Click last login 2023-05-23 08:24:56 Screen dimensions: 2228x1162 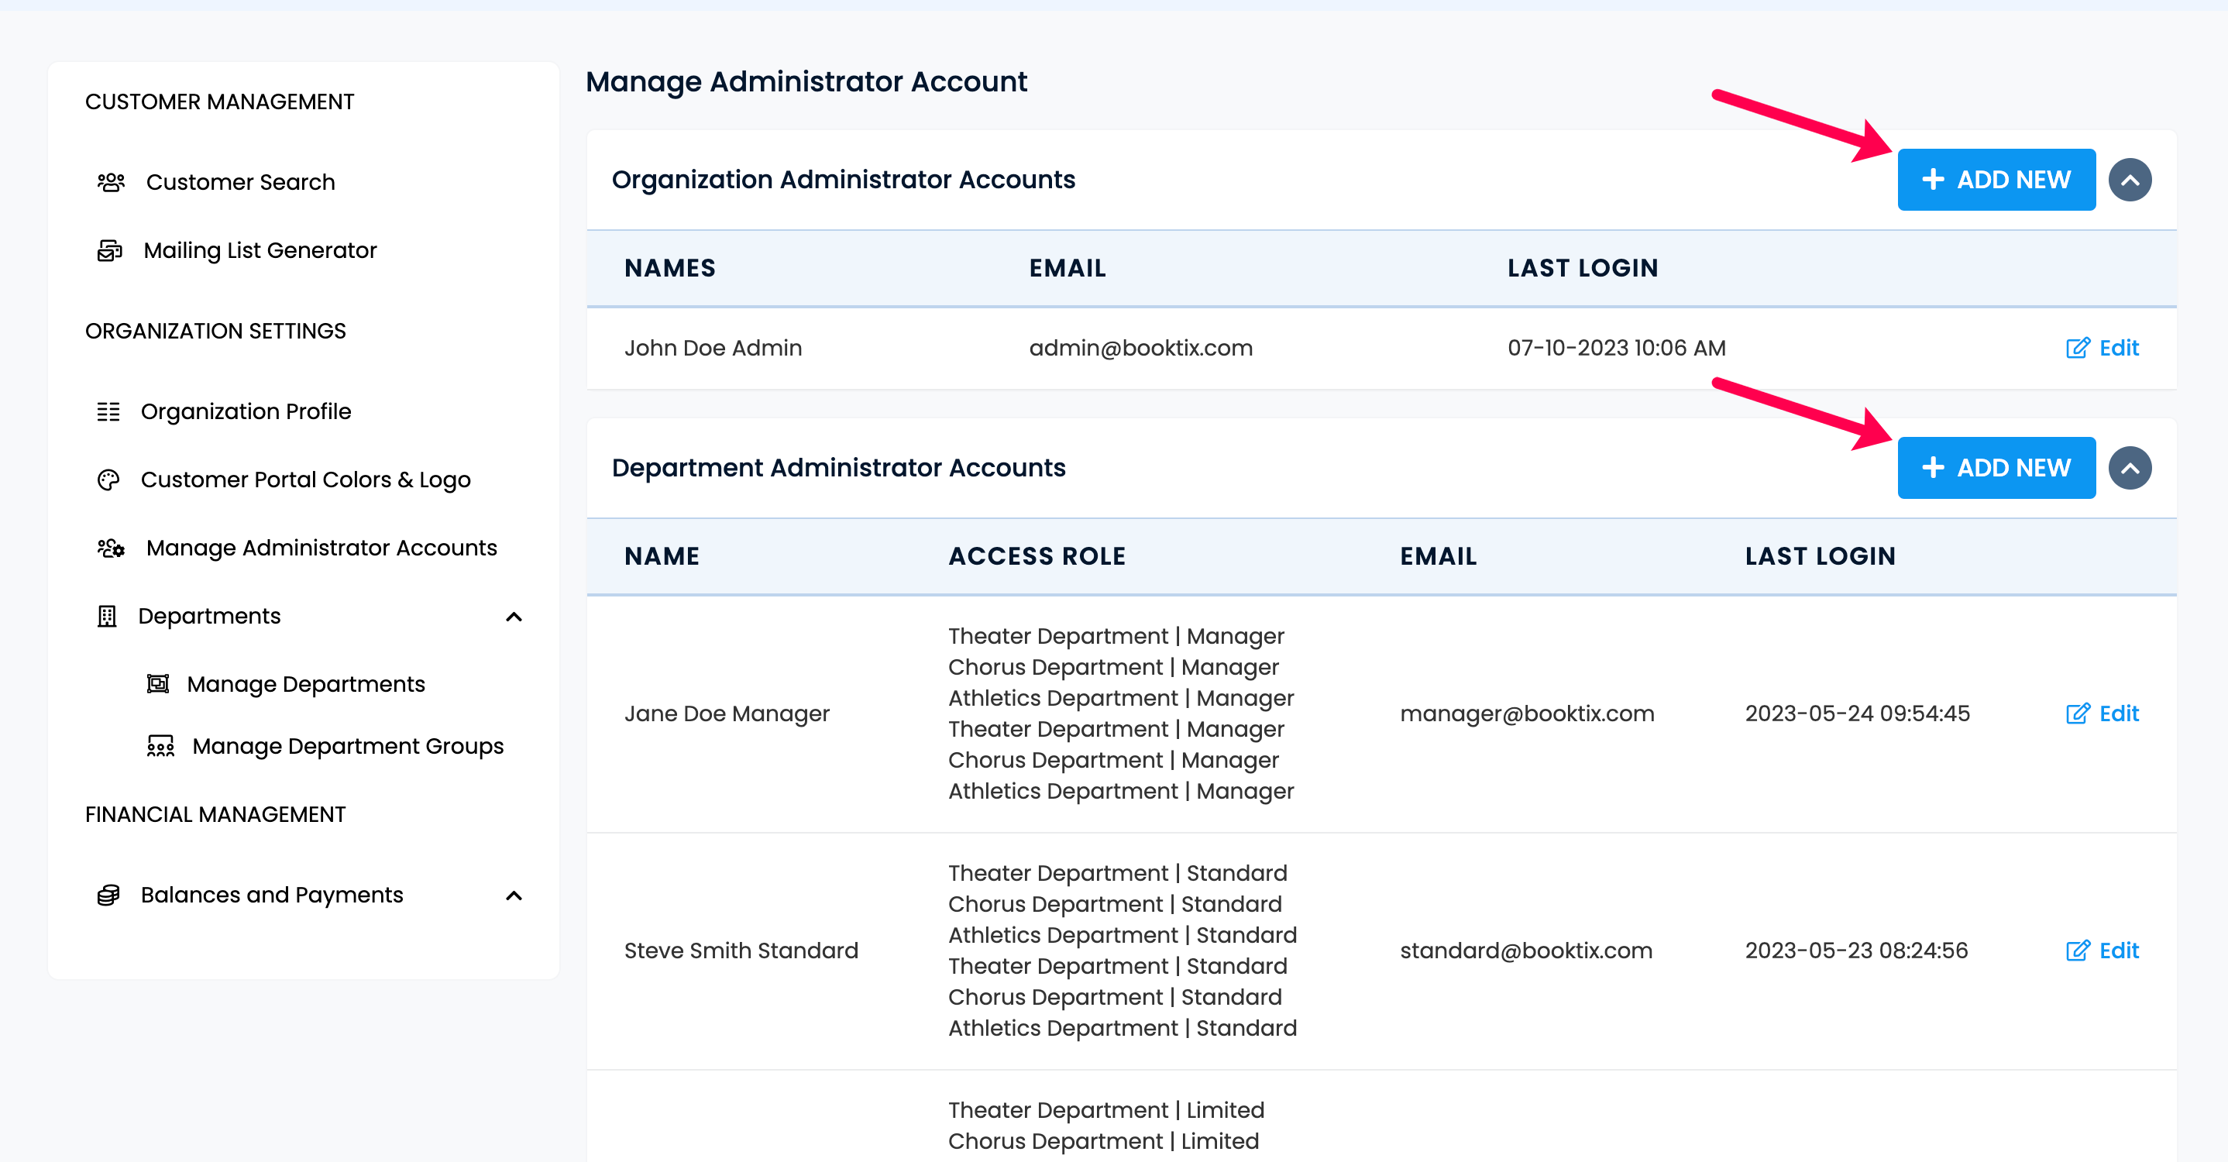point(1856,951)
